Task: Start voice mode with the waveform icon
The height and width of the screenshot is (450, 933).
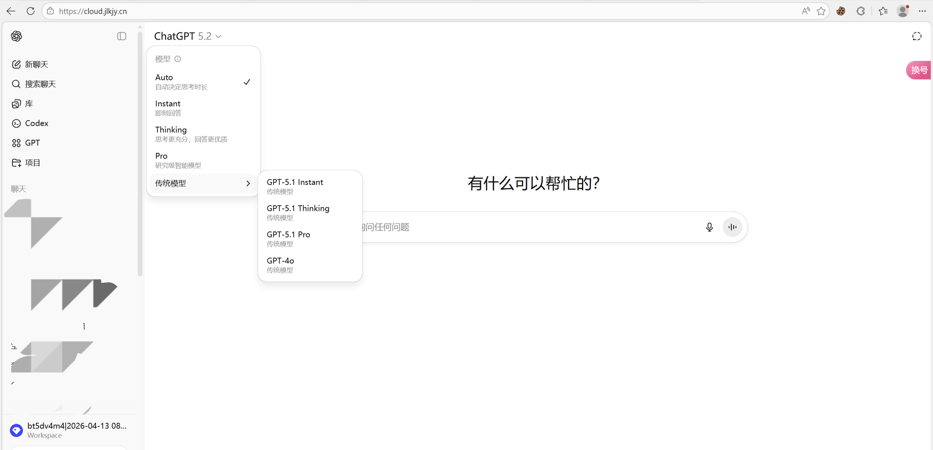Action: [732, 227]
